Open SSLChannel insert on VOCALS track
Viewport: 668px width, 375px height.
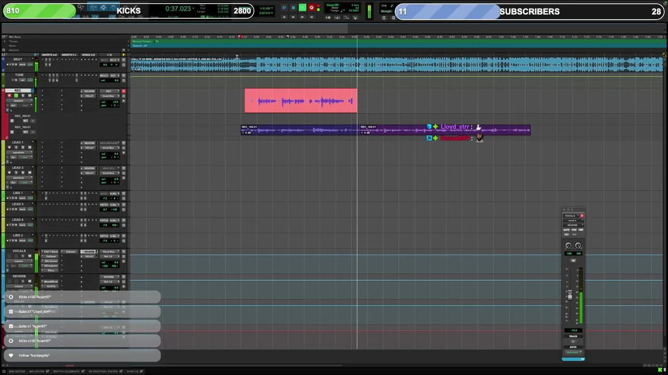point(52,261)
